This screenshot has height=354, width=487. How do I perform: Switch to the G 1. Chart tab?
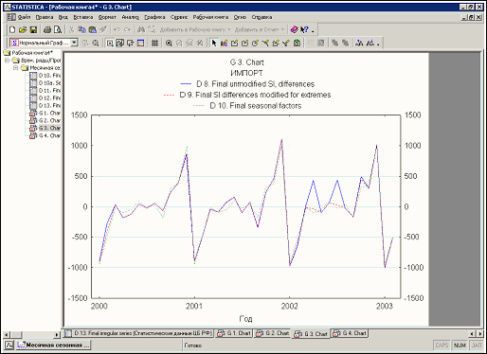(x=234, y=333)
